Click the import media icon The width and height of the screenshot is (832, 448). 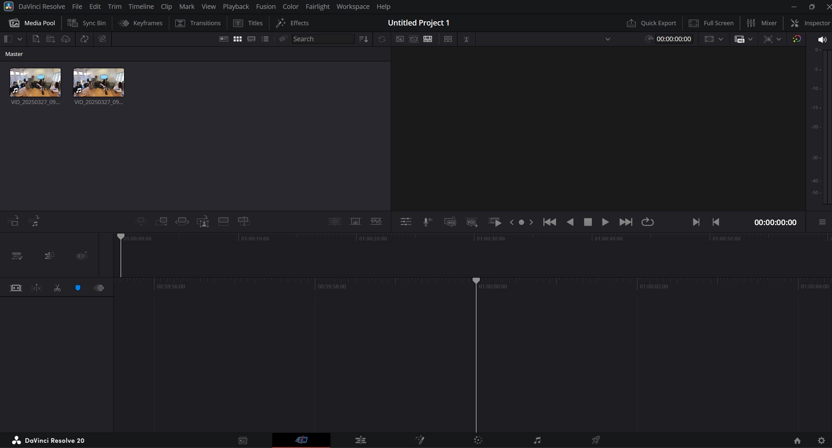(36, 39)
